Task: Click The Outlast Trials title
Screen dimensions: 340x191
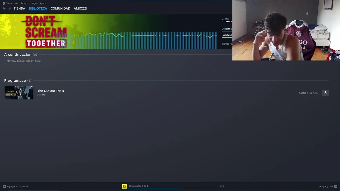Action: click(50, 91)
